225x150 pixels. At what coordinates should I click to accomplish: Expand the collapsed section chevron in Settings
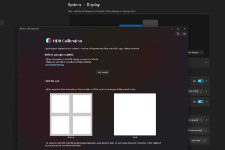pos(206,63)
